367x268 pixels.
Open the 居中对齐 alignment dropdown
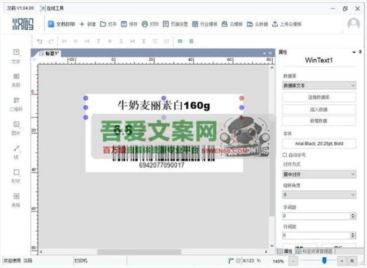pyautogui.click(x=319, y=175)
